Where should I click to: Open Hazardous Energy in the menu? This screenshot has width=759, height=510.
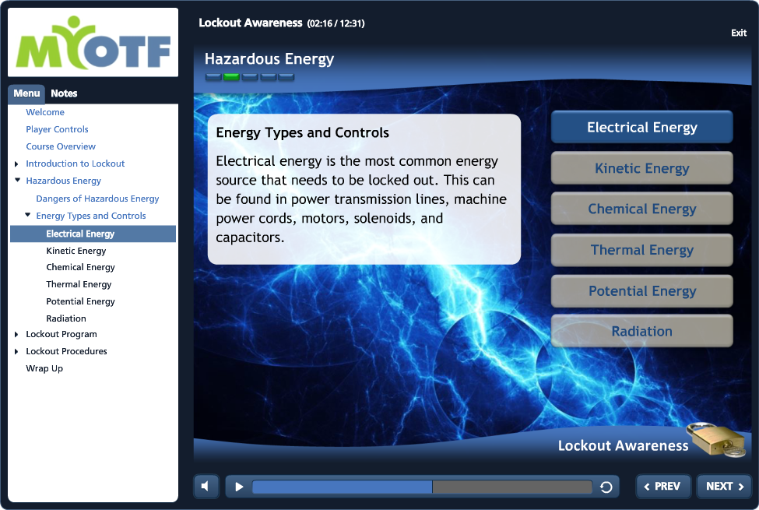pyautogui.click(x=63, y=181)
